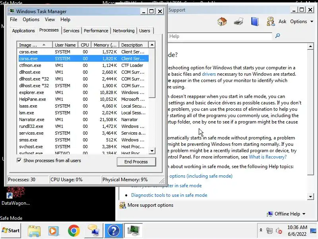Click the network tray icon
This screenshot has height=239, width=318.
[270, 231]
